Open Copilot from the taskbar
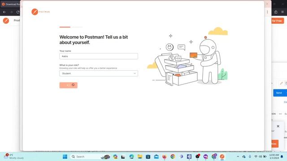Screen dimensions: 287x161 pos(115,157)
